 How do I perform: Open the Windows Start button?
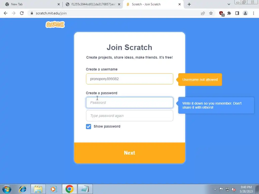click(x=7, y=189)
